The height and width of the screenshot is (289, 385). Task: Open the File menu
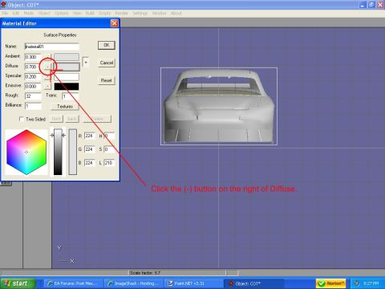(5, 13)
